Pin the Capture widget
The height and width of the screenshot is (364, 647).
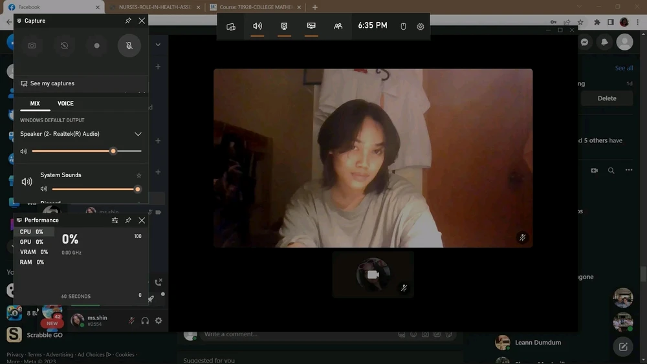128,21
